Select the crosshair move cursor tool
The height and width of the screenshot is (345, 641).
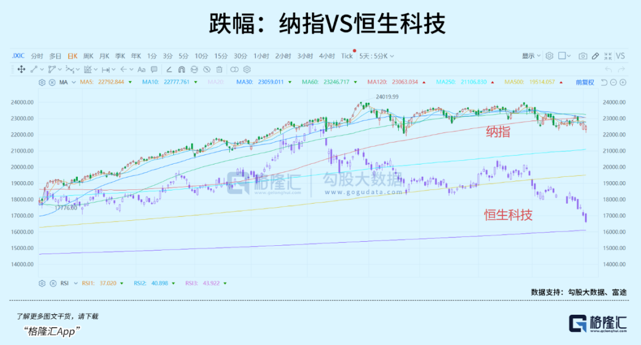click(x=21, y=69)
